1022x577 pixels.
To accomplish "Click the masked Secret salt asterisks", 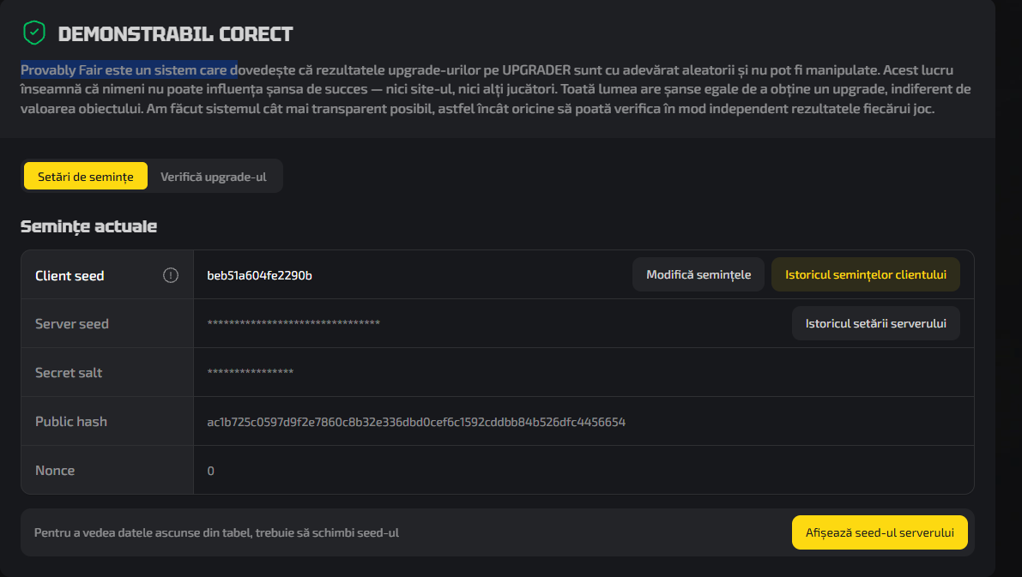I will 251,372.
